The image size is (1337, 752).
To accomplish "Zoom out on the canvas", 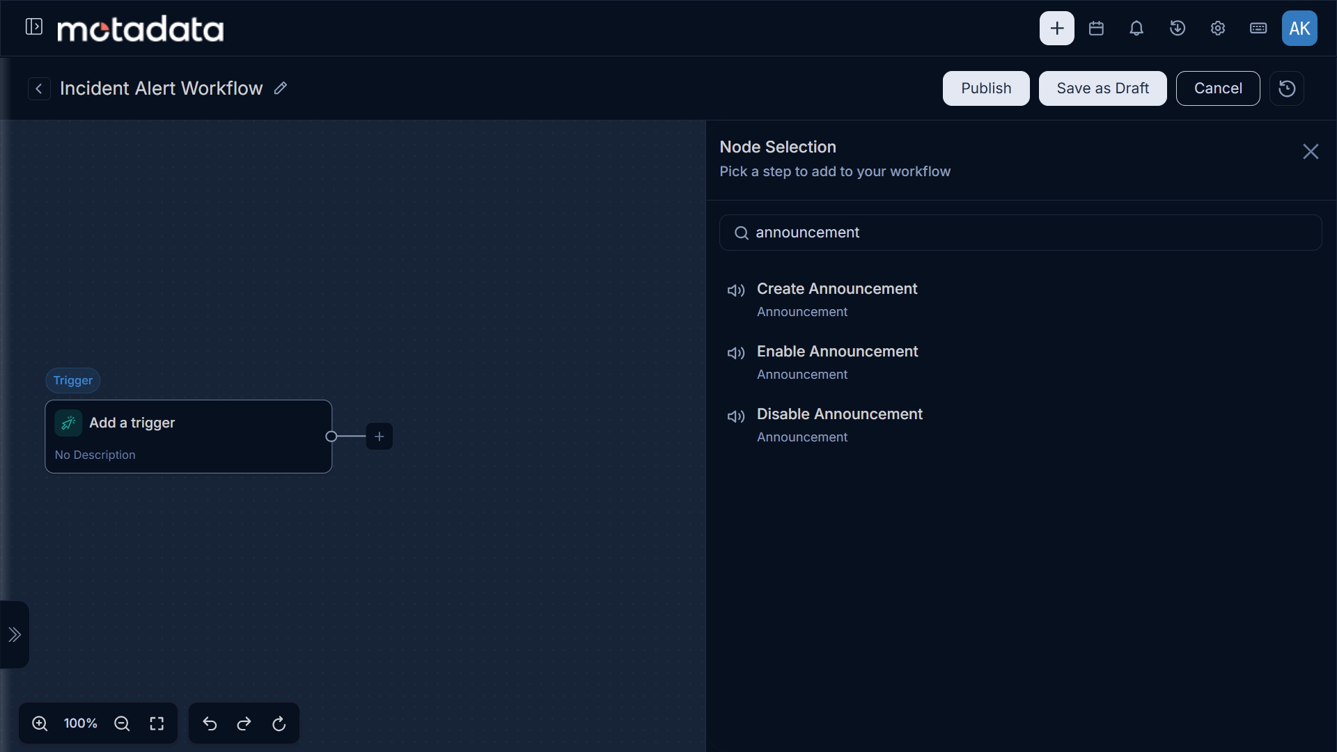I will [x=122, y=723].
